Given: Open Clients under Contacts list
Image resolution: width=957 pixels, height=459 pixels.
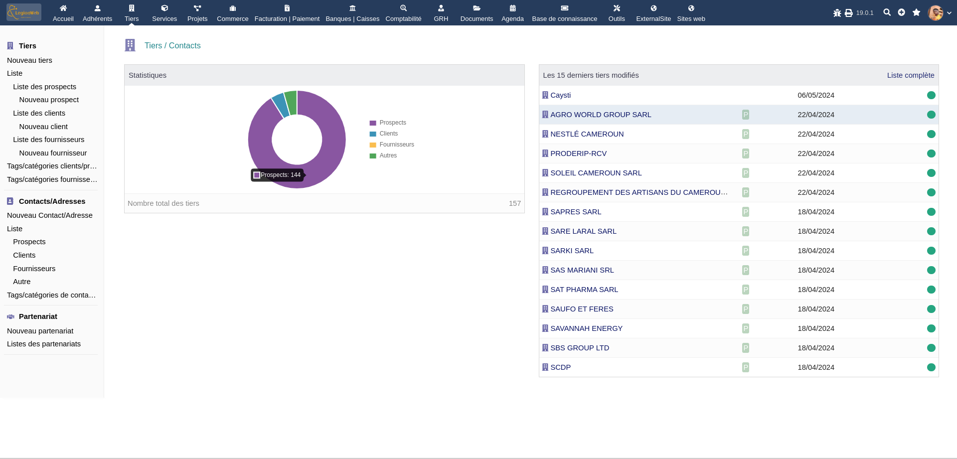Looking at the screenshot, I should [24, 255].
